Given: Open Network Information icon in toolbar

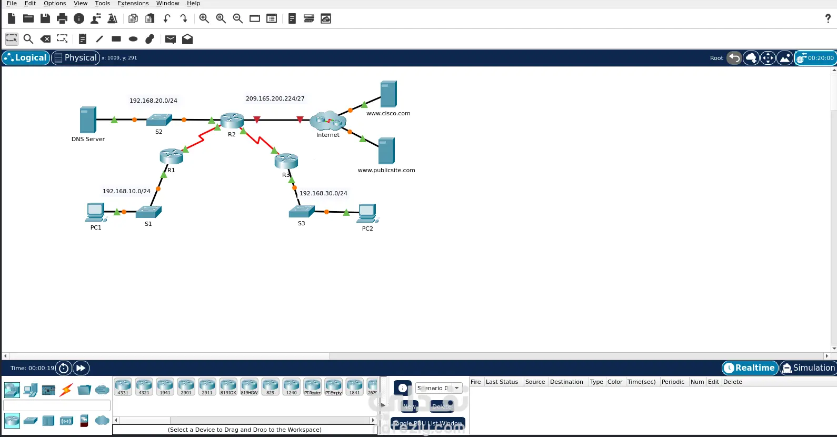Looking at the screenshot, I should (x=79, y=19).
